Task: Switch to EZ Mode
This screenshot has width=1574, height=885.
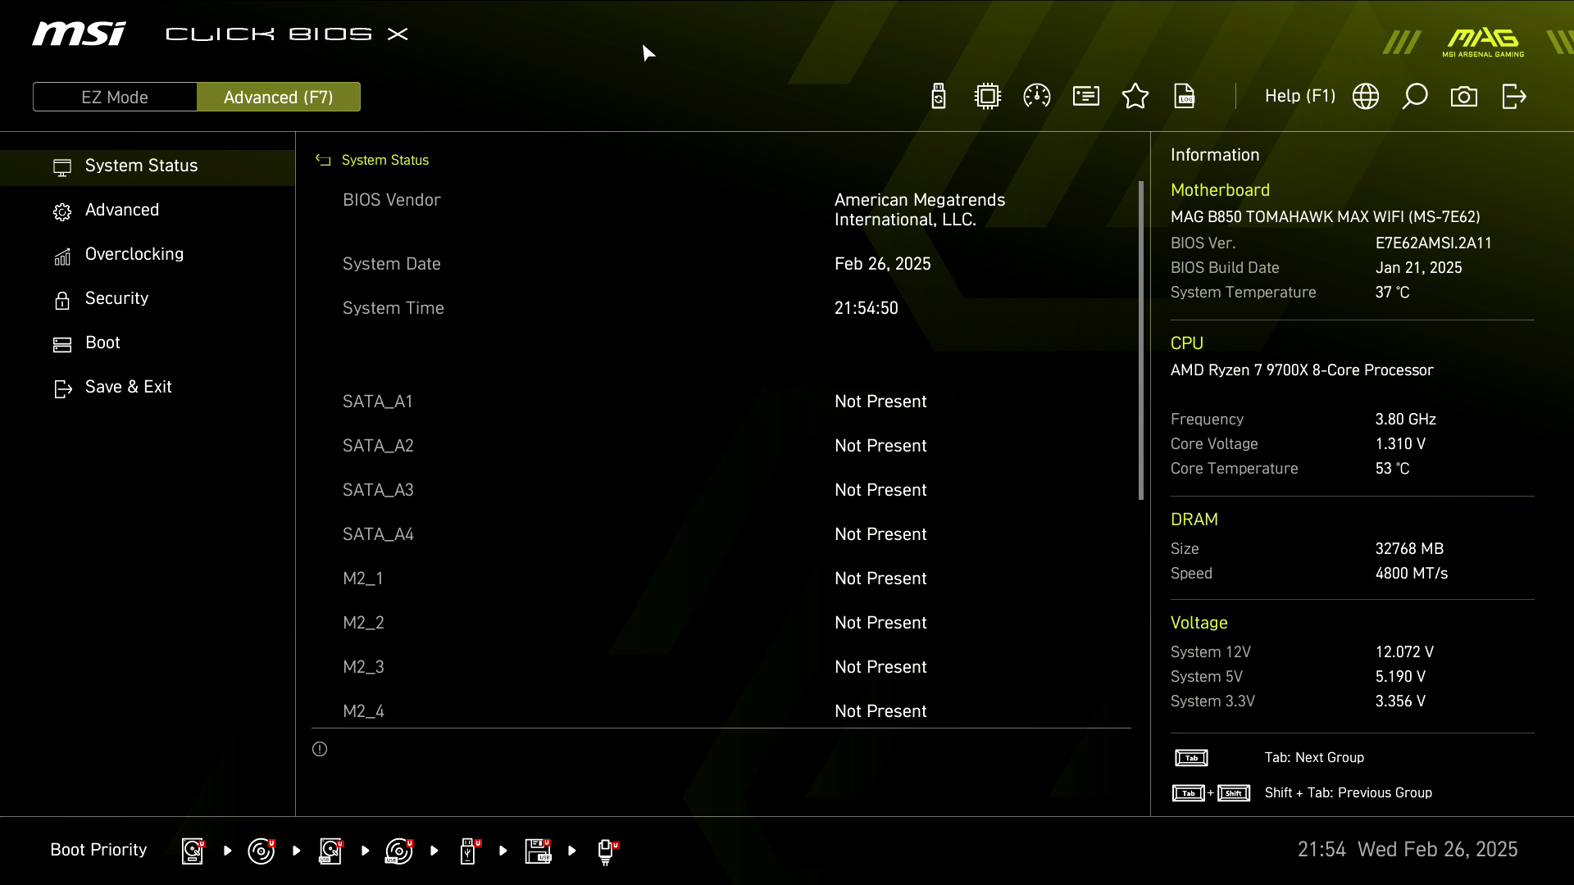Action: click(x=115, y=97)
